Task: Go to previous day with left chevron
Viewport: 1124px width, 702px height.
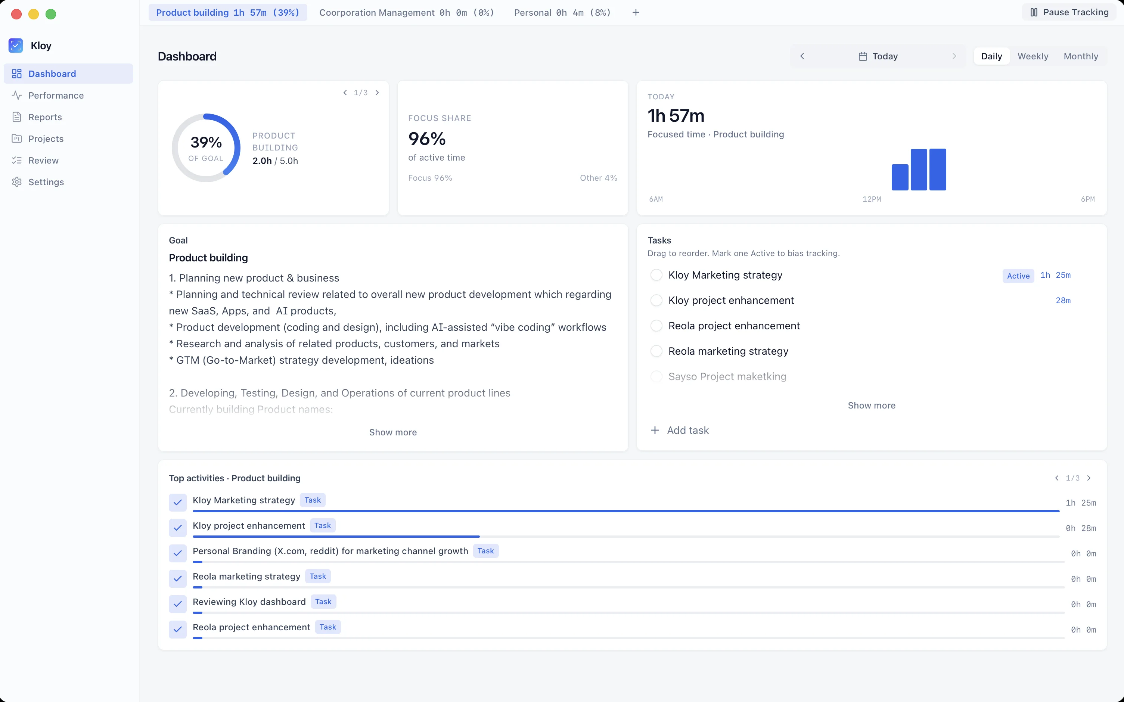Action: (802, 56)
